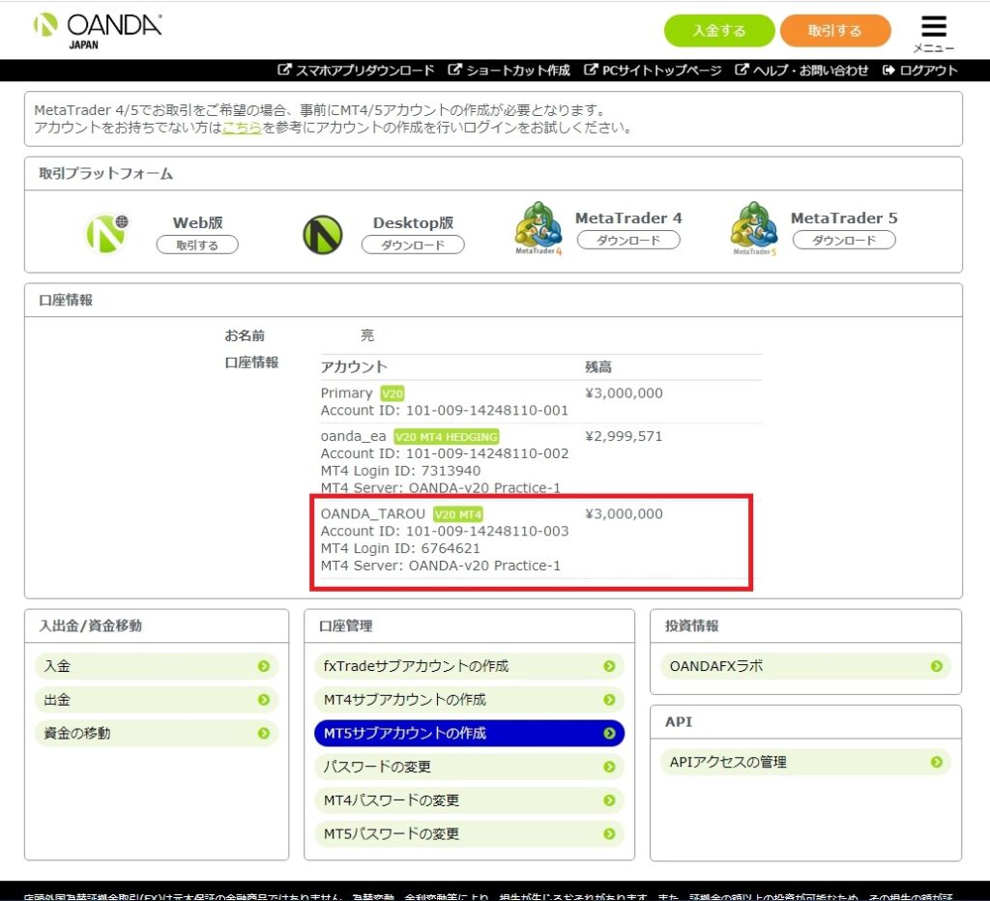Open fxTradeサブアカウントの作成
Image resolution: width=990 pixels, height=901 pixels.
click(x=469, y=666)
